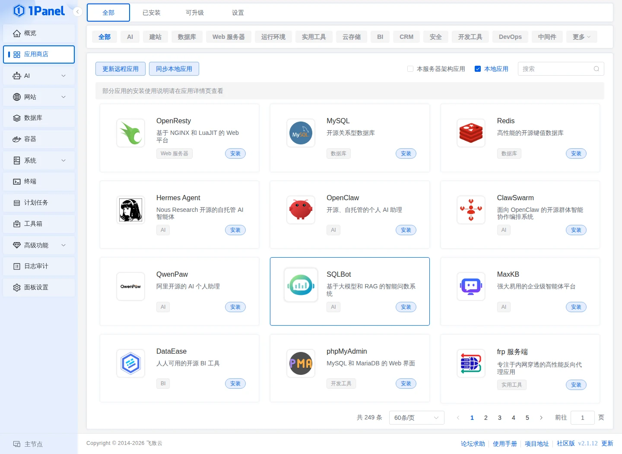Viewport: 622px width, 454px height.
Task: Open the Hermes Agent app icon
Action: click(x=130, y=210)
